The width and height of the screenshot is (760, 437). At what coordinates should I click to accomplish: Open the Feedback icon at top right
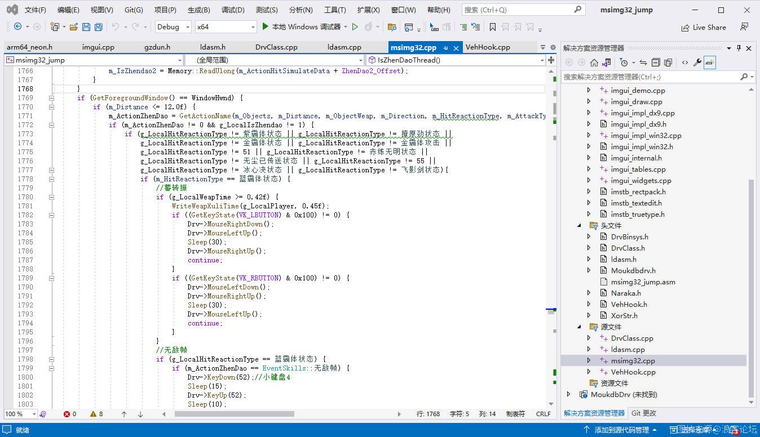coord(744,26)
